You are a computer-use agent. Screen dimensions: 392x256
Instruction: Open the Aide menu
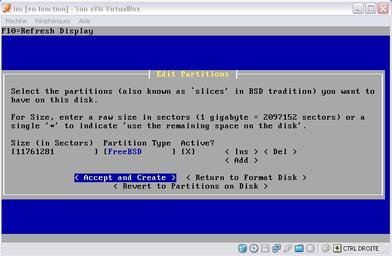(85, 21)
